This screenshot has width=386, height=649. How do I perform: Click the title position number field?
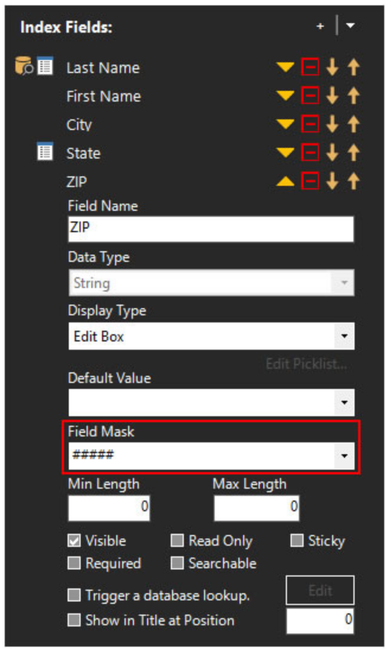pyautogui.click(x=320, y=620)
